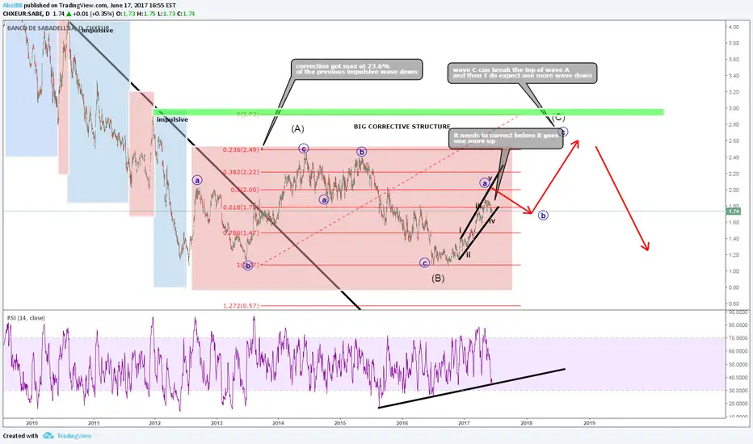
Task: Click the RSI (14, close) indicator title
Action: point(26,318)
